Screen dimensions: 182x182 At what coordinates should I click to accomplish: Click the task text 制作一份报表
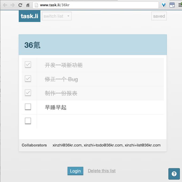click(x=61, y=93)
